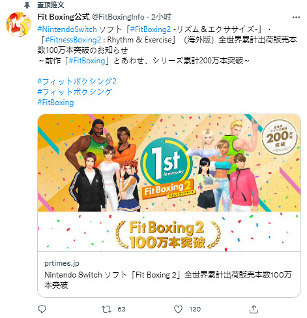
Task: Follow the #FitBoxing hashtag in the 前作 line
Action: click(87, 61)
